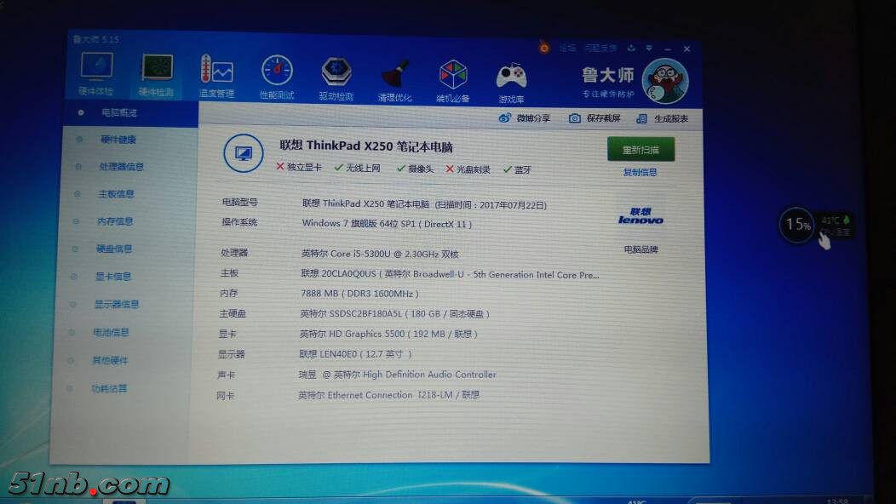The image size is (896, 504).
Task: Click the skin/upload icon in title bar
Action: [631, 48]
